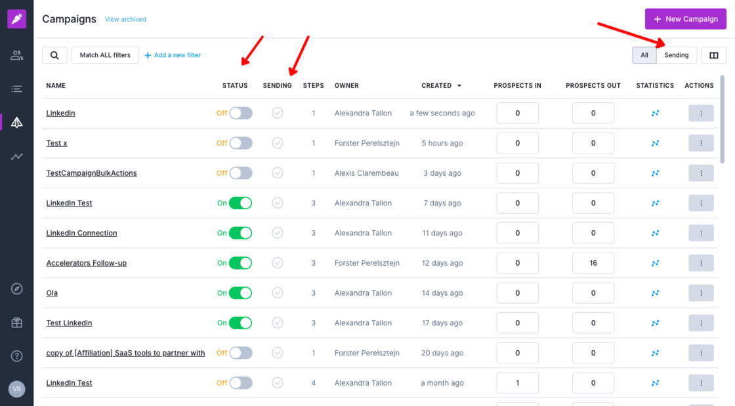This screenshot has width=735, height=406.
Task: Sort by NAME column header
Action: click(x=56, y=86)
